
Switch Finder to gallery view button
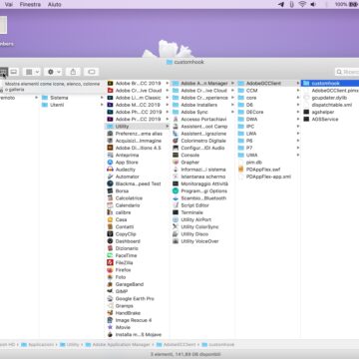(x=14, y=72)
